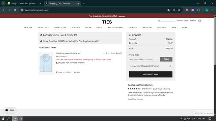
Task: Click the muted volume tray icon
Action: [189, 119]
